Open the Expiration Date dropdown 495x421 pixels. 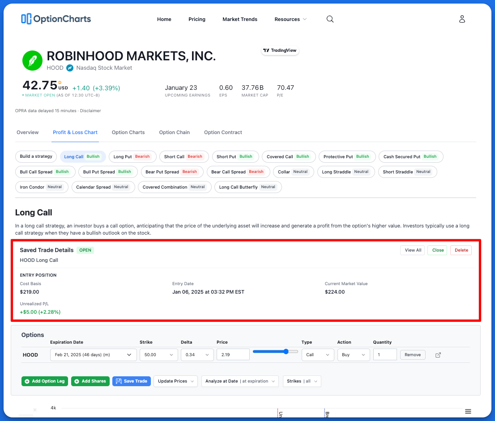93,355
